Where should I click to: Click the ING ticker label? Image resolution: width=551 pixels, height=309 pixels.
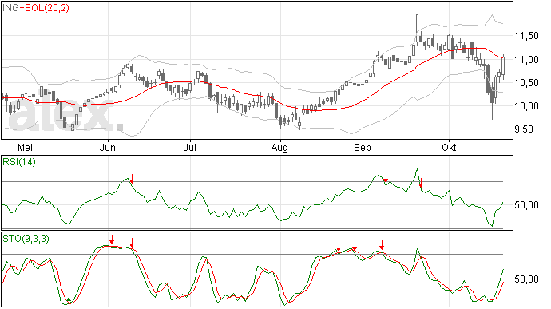[11, 7]
